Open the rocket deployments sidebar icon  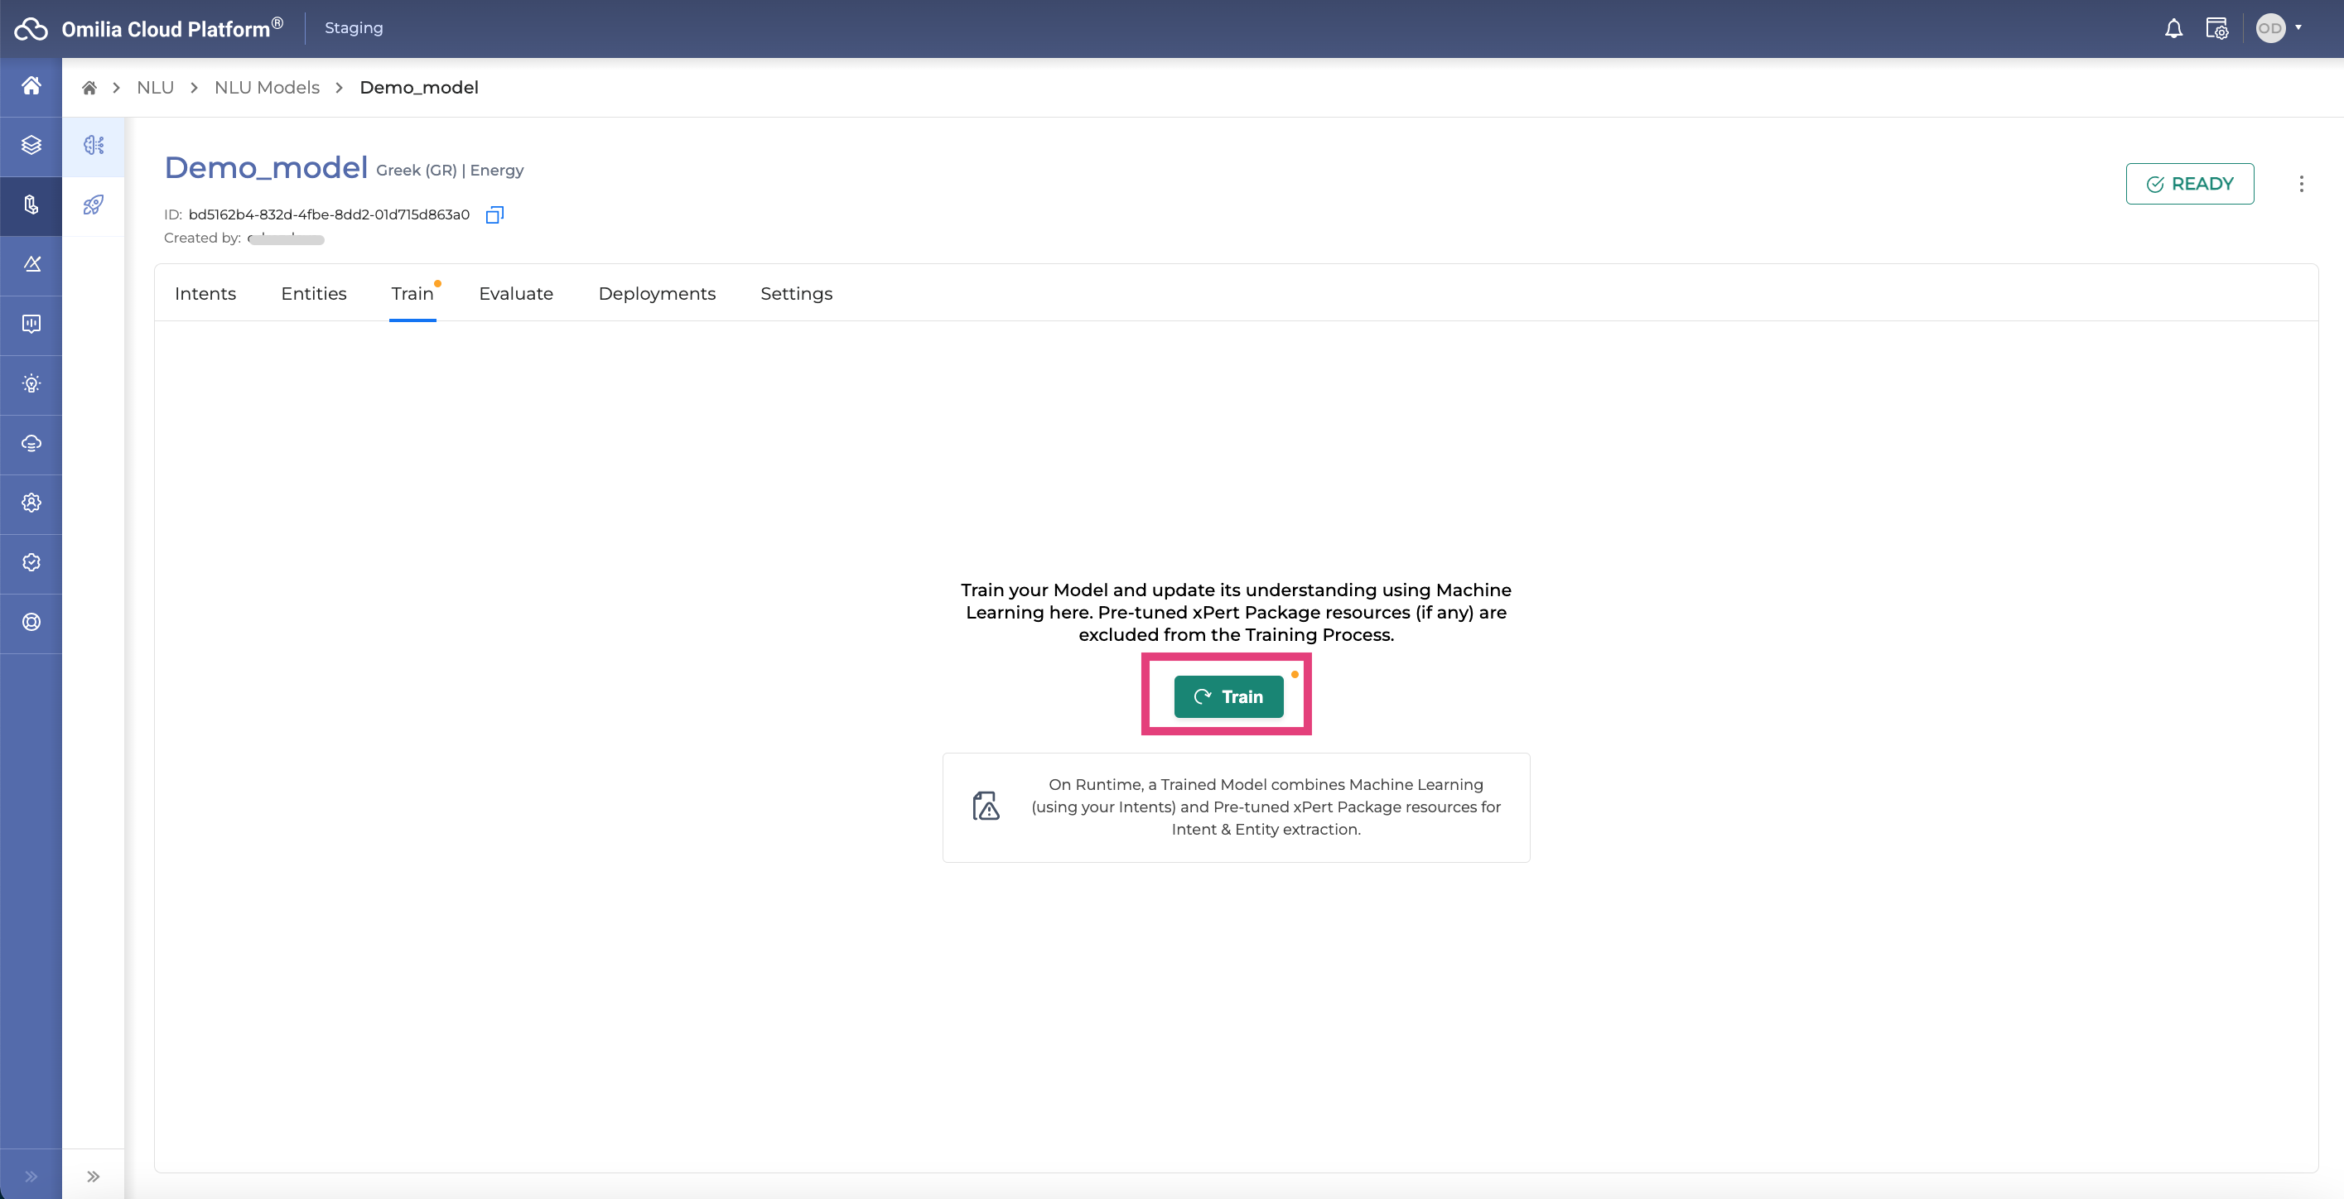[x=93, y=205]
